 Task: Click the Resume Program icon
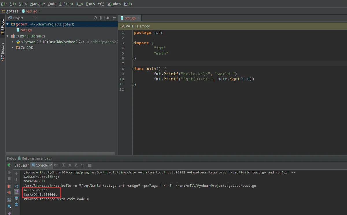[x=9, y=173]
